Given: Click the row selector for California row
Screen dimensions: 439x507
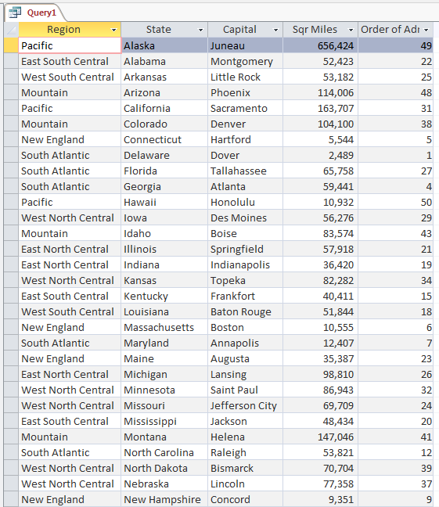Looking at the screenshot, I should pyautogui.click(x=11, y=108).
